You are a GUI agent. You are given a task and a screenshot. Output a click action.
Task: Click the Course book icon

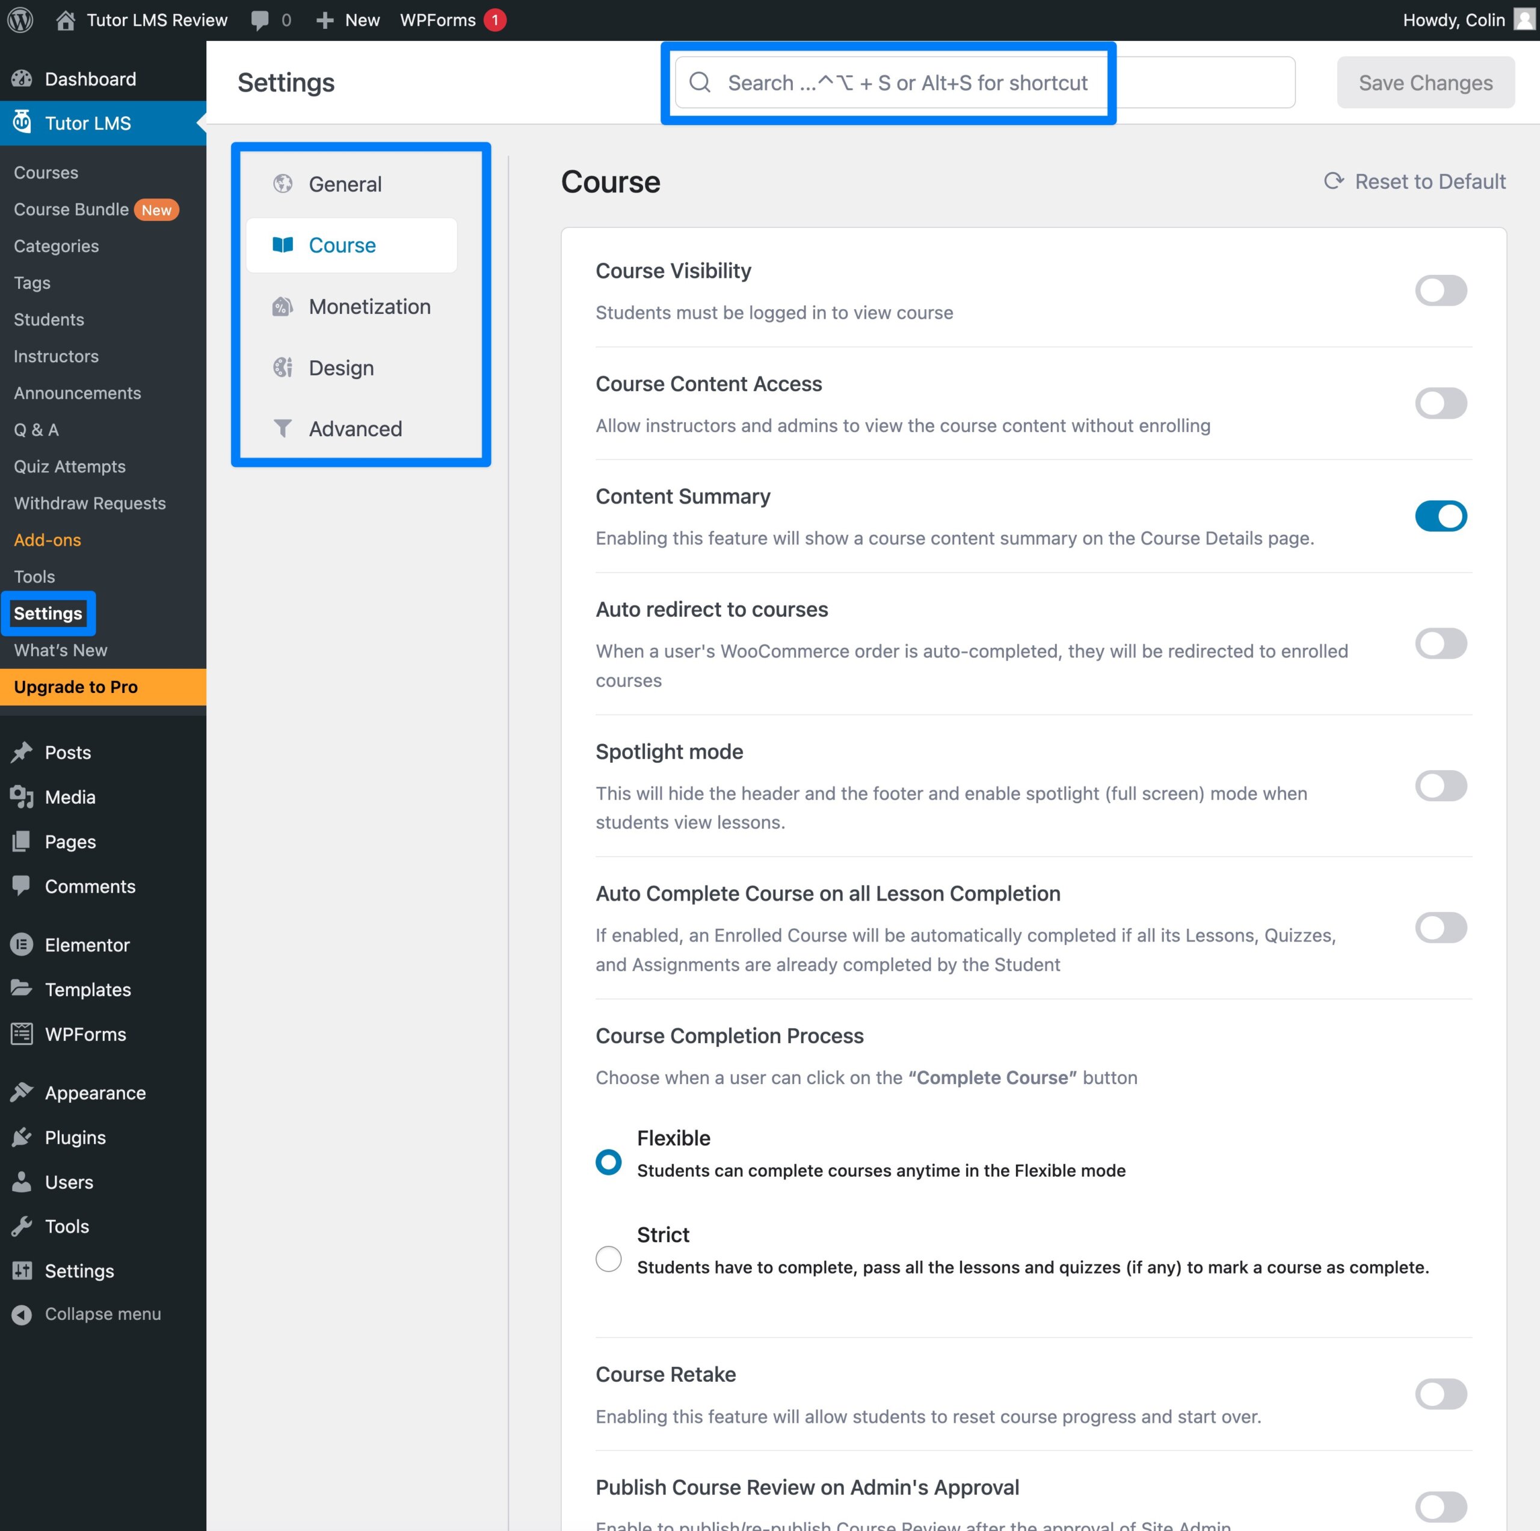282,245
